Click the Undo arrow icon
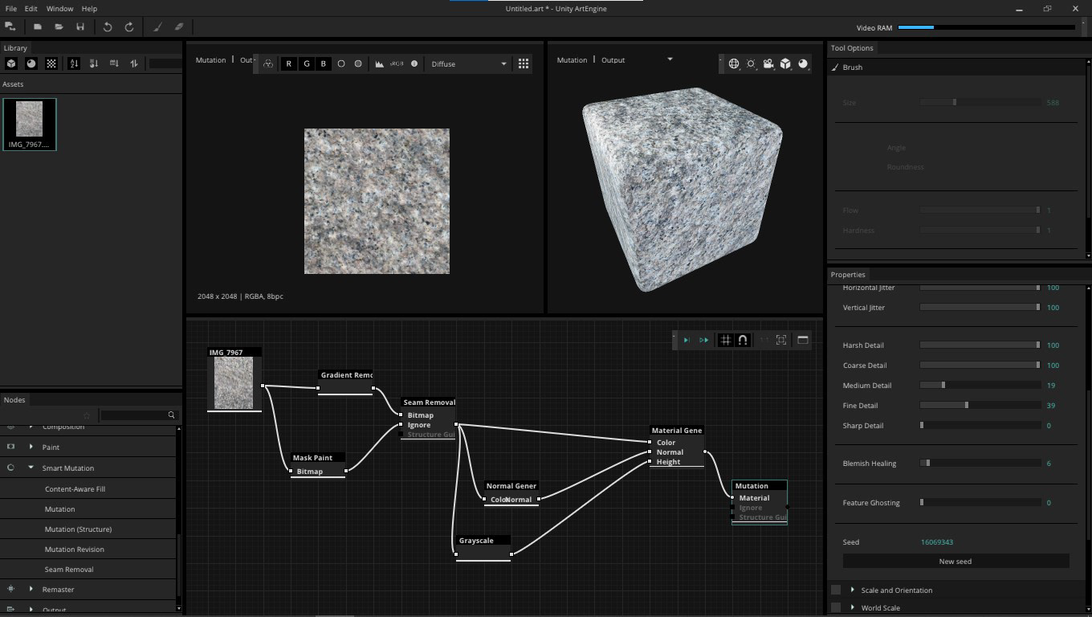 [108, 27]
